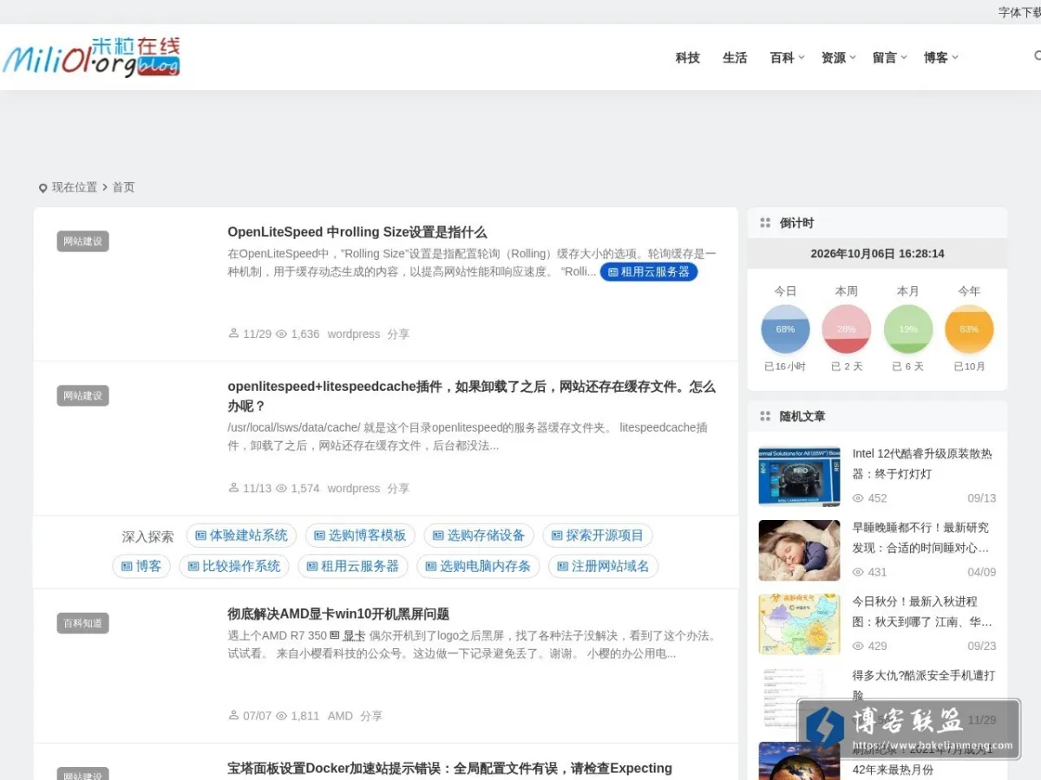Click the outlined 租用云服务器 explore tag
The width and height of the screenshot is (1041, 780).
(353, 566)
